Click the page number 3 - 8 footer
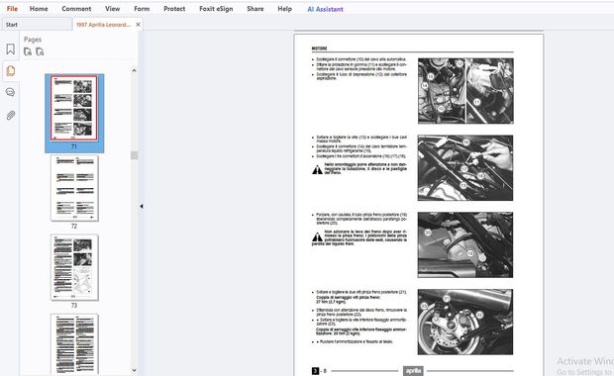The image size is (614, 376). 319,370
